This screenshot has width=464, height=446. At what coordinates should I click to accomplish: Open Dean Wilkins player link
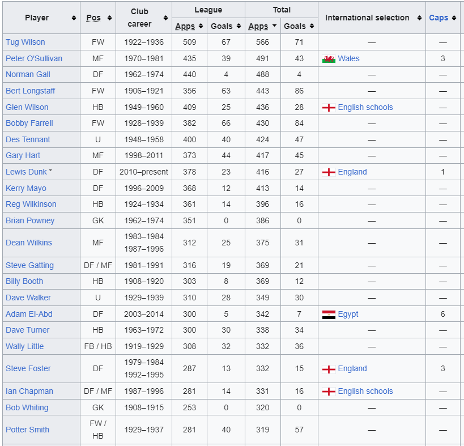pyautogui.click(x=29, y=243)
